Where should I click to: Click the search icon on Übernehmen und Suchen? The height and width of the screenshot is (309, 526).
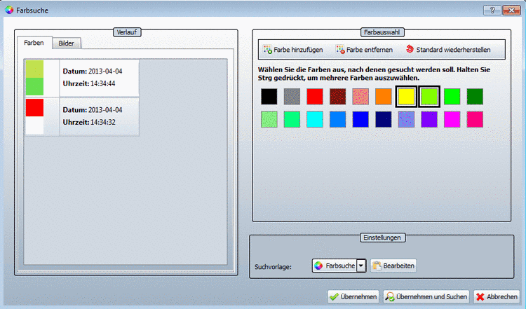[x=390, y=297]
